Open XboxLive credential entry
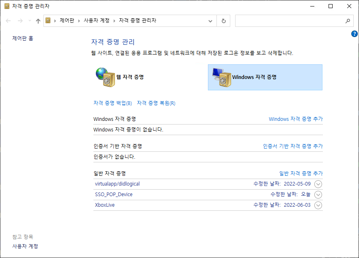This screenshot has height=258, width=359. [105, 205]
